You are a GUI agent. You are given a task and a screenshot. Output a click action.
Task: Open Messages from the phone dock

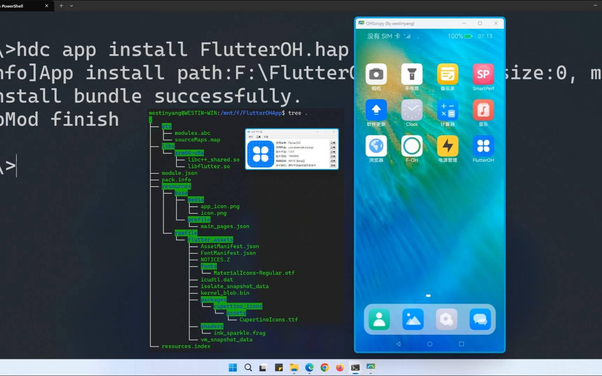(480, 319)
